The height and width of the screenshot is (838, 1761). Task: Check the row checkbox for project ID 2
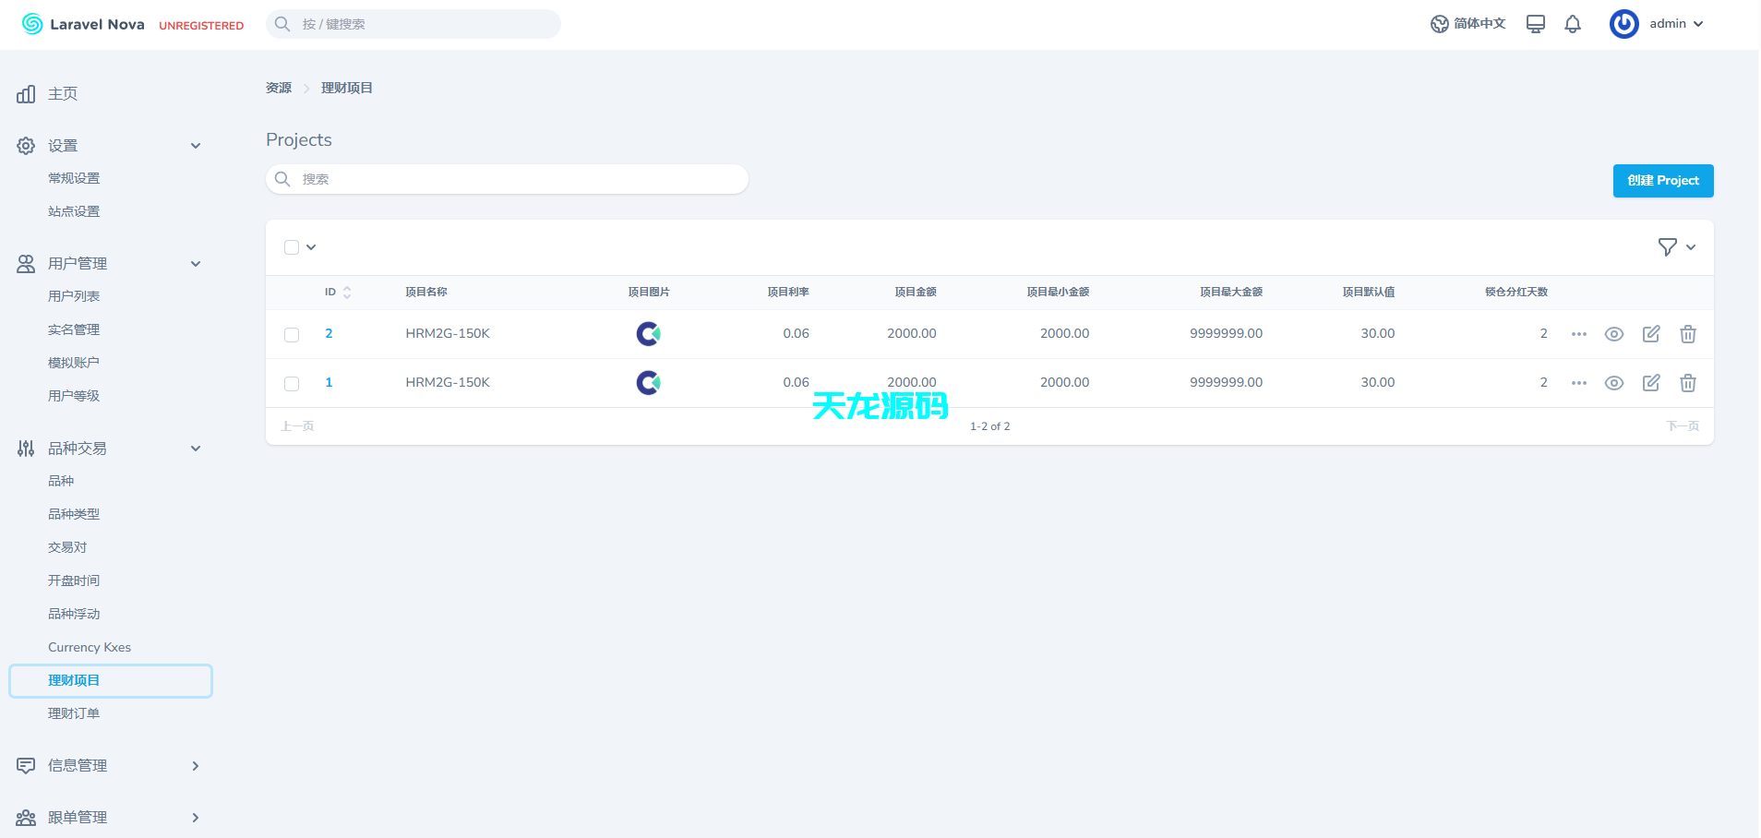[x=292, y=333]
